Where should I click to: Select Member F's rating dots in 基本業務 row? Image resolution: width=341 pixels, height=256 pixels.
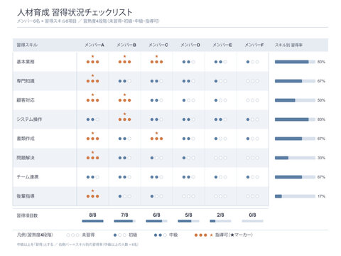(x=252, y=62)
